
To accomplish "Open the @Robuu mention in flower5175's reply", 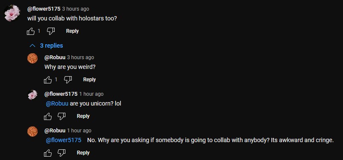I will [57, 103].
